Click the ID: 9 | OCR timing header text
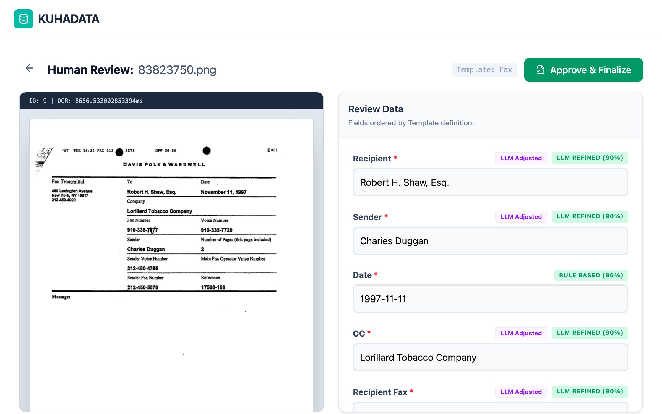This screenshot has width=662, height=414. (86, 101)
